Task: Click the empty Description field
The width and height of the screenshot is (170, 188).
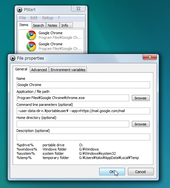Action: coord(83,137)
